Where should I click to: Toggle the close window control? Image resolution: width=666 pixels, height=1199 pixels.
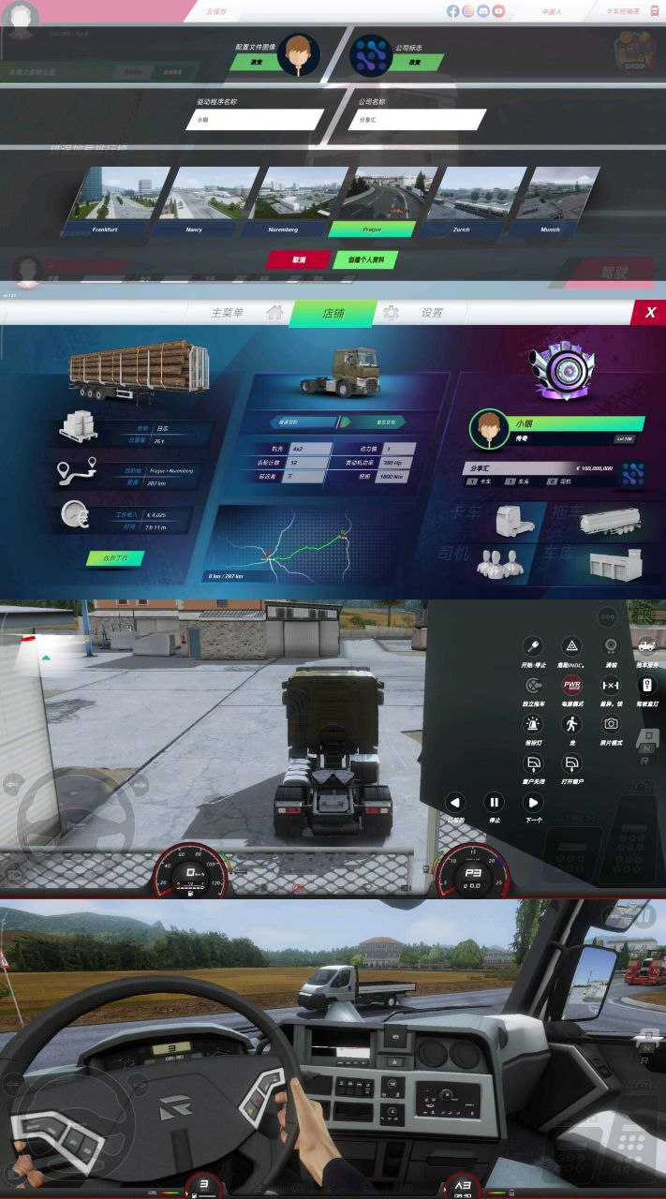pyautogui.click(x=532, y=764)
